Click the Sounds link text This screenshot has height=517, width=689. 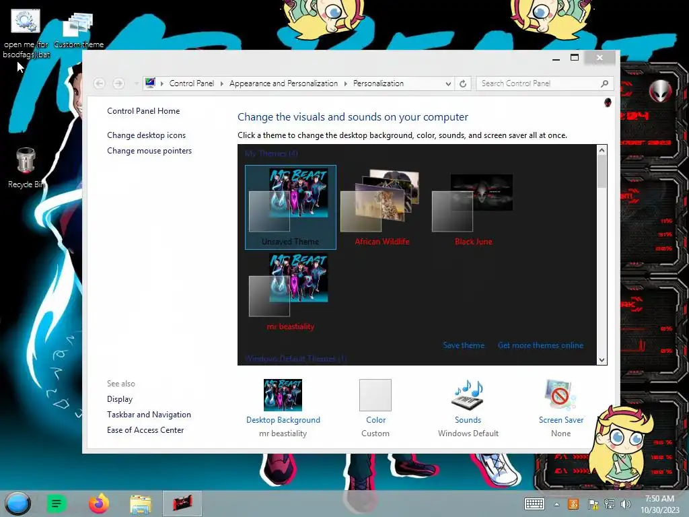click(468, 420)
